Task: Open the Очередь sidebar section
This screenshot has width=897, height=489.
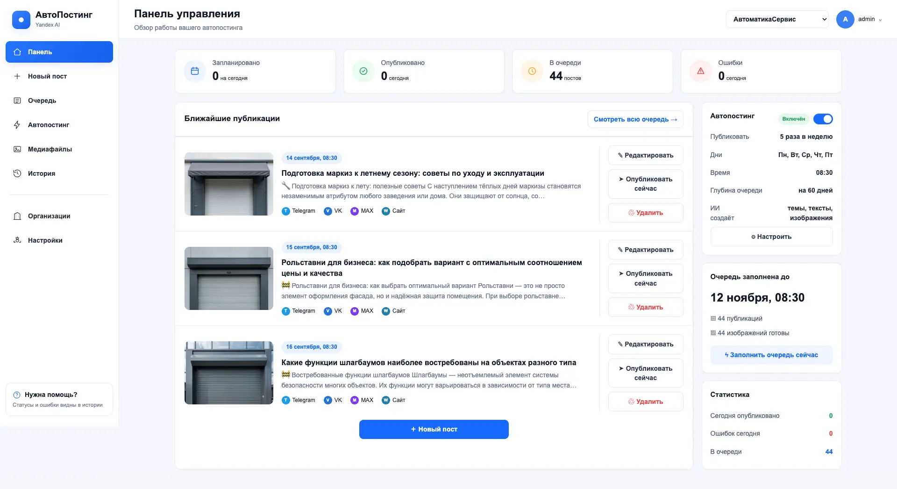Action: (59, 101)
